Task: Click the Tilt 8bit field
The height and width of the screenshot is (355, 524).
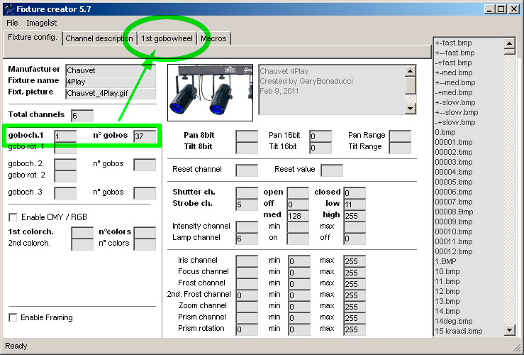Action: (247, 148)
